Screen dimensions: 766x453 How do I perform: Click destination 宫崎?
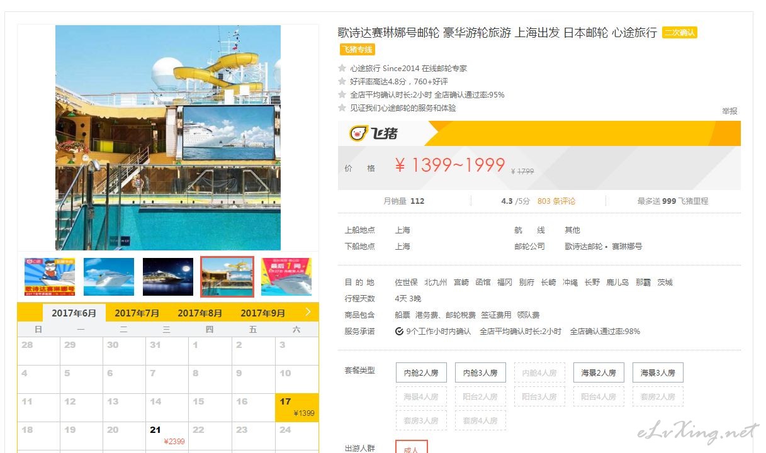click(x=461, y=282)
